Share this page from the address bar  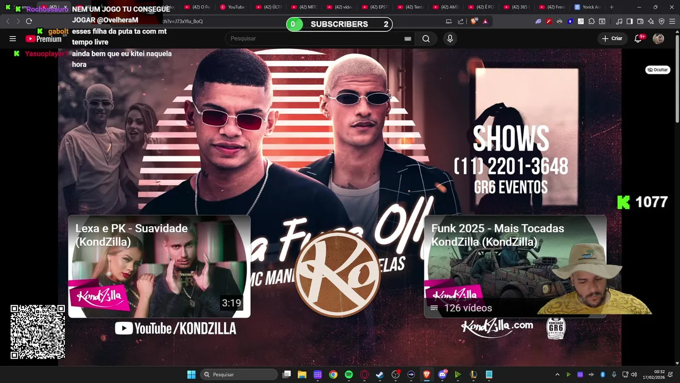(x=461, y=21)
